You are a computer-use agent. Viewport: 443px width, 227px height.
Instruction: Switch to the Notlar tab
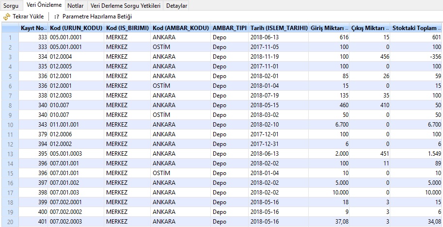[x=75, y=6]
